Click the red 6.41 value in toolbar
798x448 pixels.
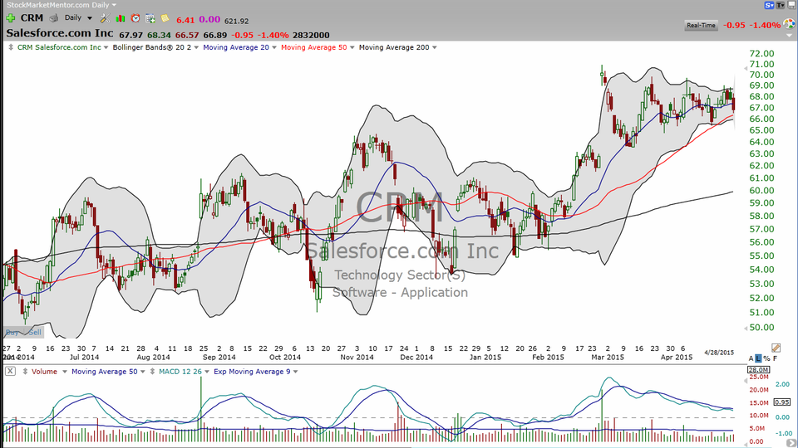(x=185, y=20)
